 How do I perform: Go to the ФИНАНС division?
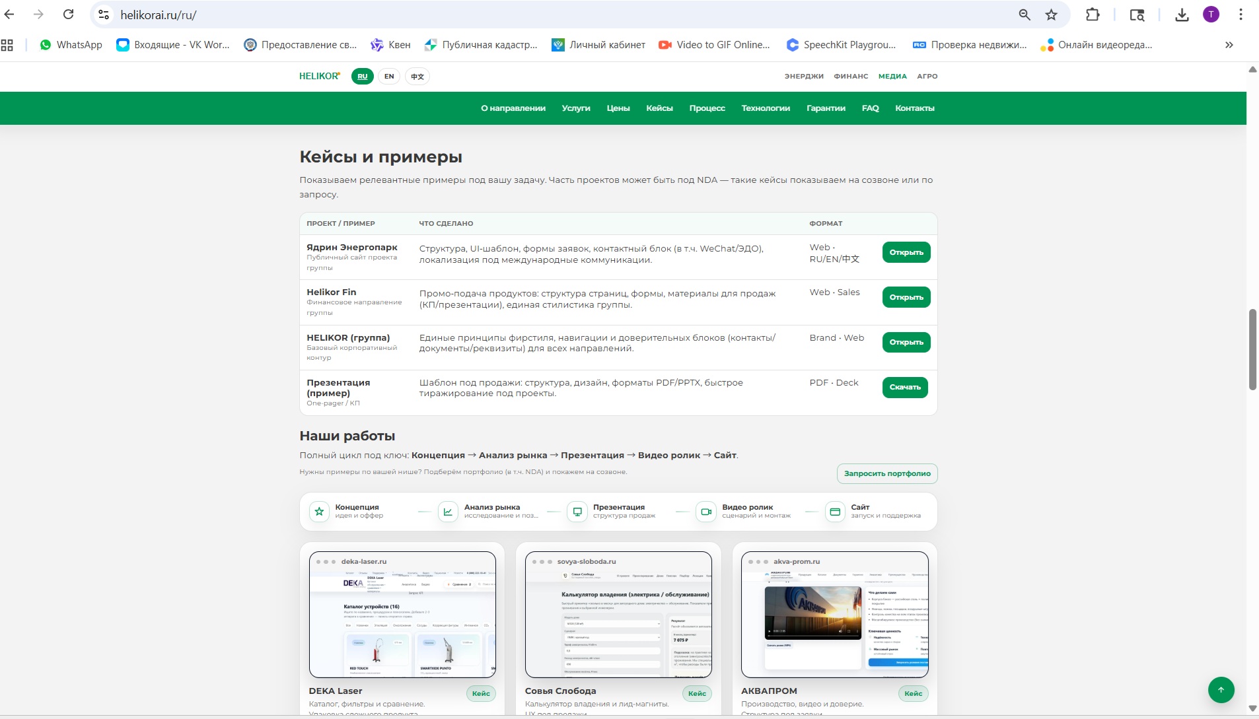(851, 77)
